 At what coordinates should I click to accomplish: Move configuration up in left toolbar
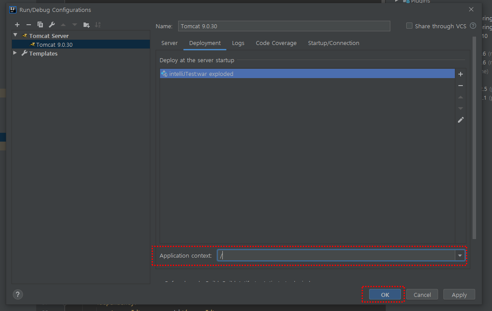pos(63,25)
